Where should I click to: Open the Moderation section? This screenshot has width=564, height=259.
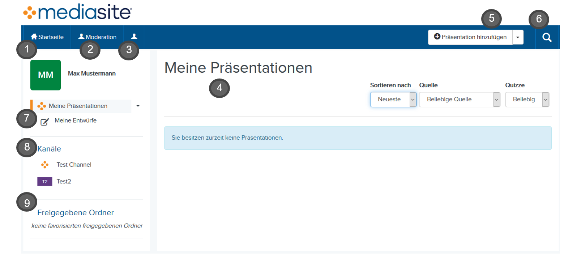pos(98,37)
